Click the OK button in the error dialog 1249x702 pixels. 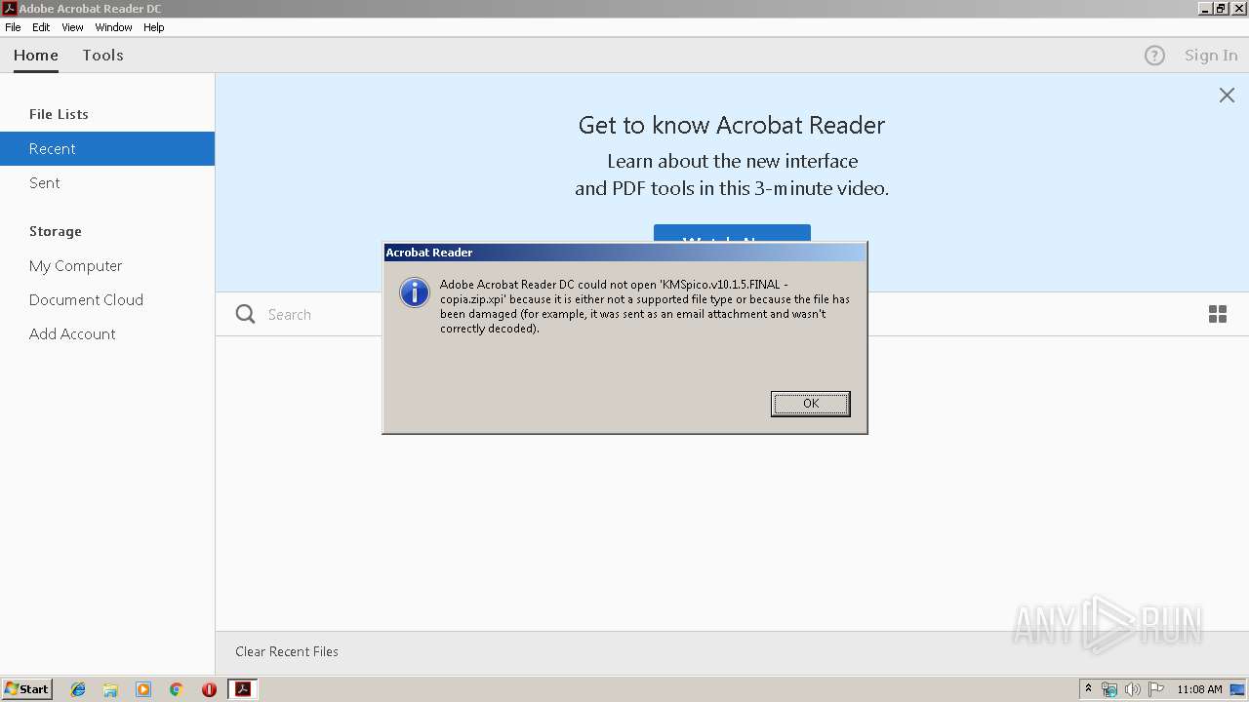(x=810, y=404)
